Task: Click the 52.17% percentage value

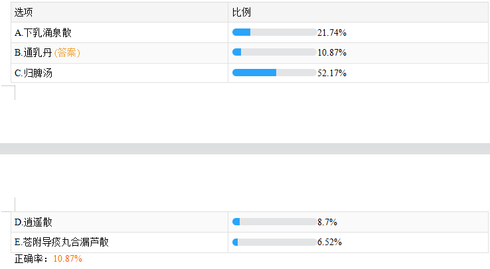Action: tap(332, 74)
